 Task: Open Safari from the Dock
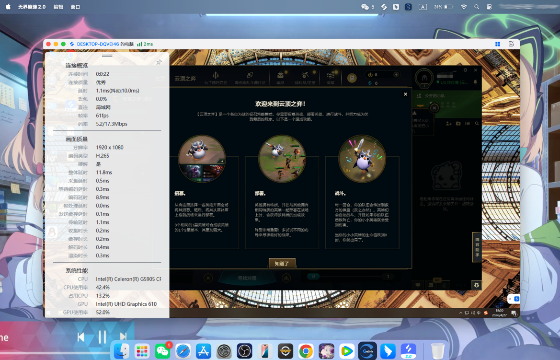tap(183, 351)
